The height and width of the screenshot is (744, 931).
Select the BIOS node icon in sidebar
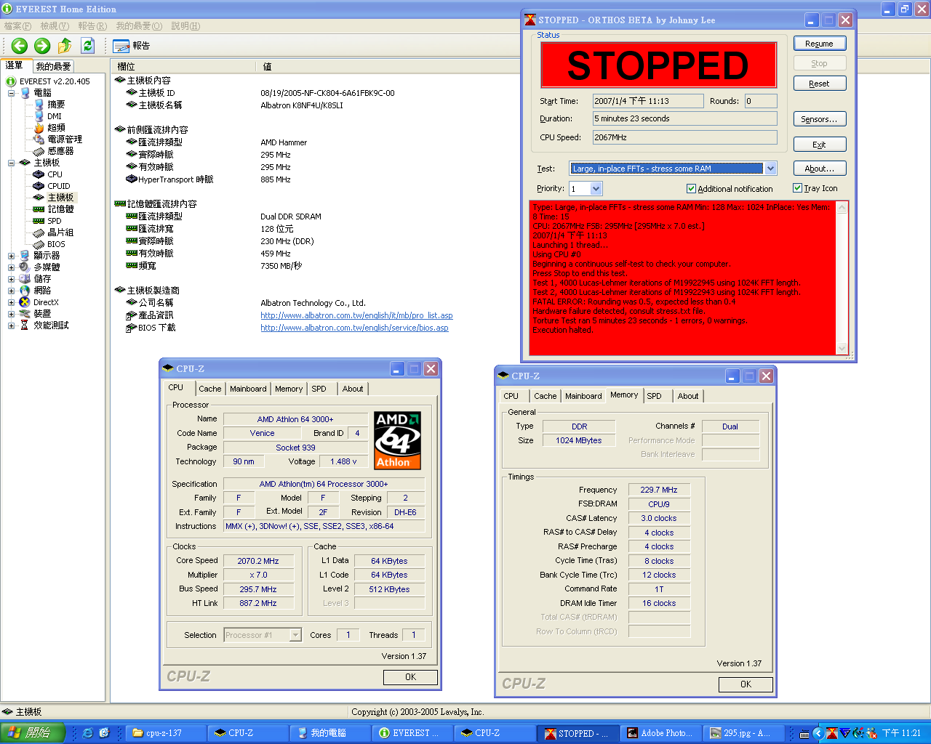click(39, 244)
